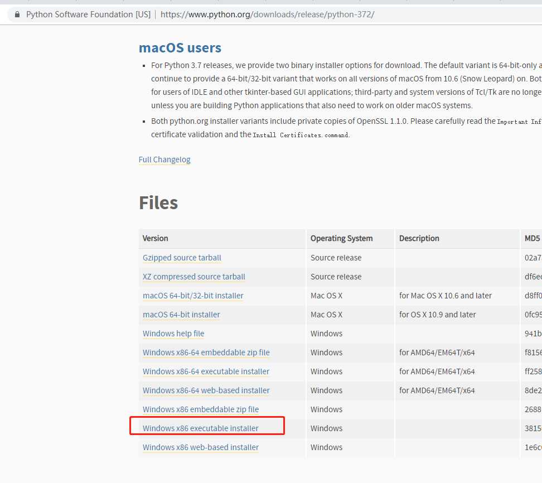Open the Full Changelog link
The image size is (542, 483).
pyautogui.click(x=164, y=160)
